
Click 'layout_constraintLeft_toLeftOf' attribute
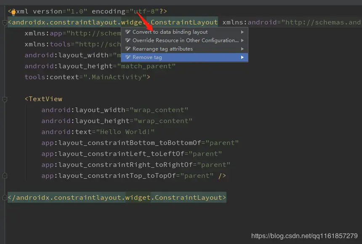coord(113,154)
